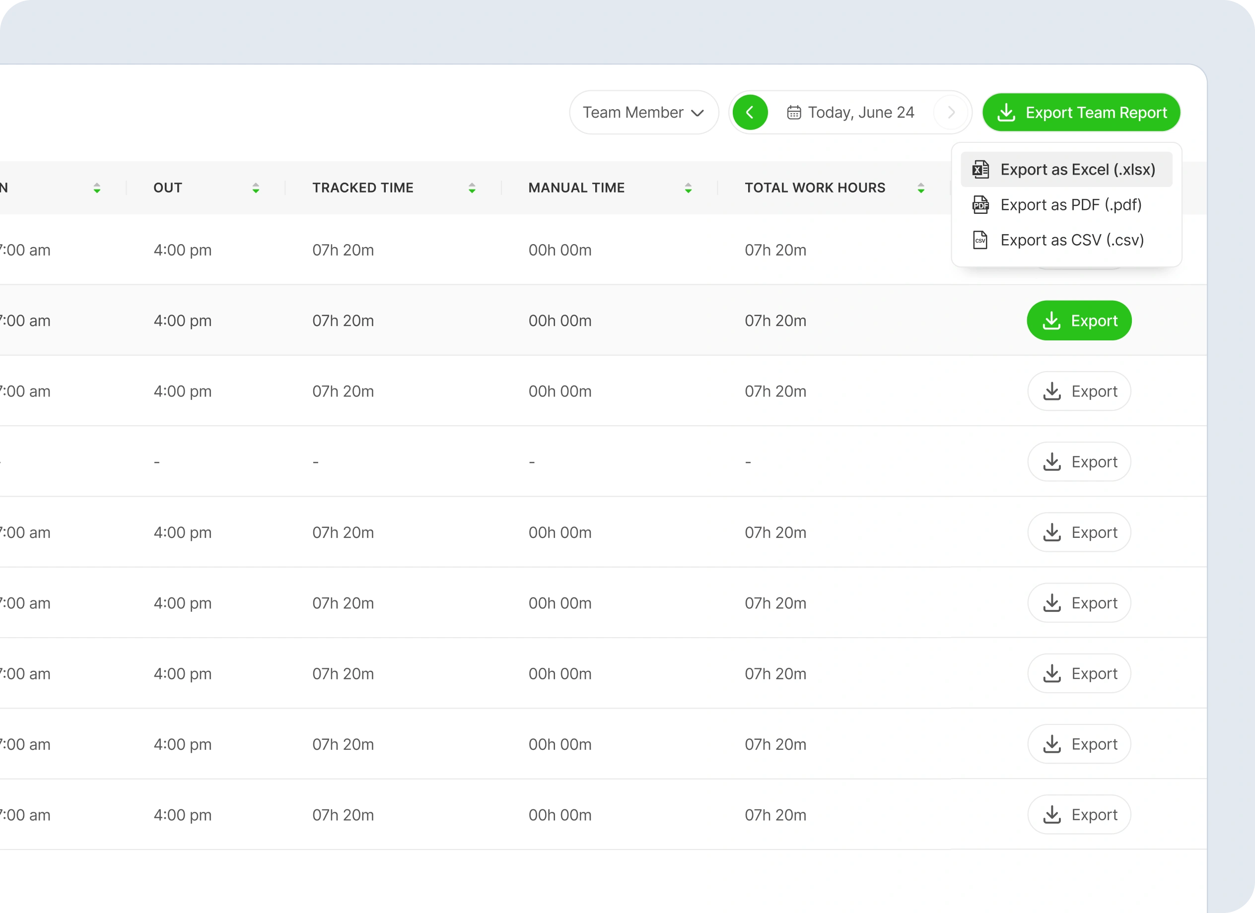
Task: Toggle sorting on the OUT column
Action: pos(256,188)
